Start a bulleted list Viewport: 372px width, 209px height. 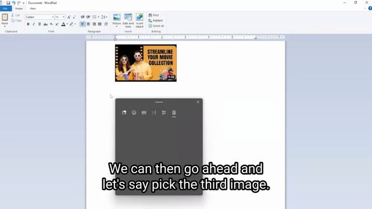[94, 17]
